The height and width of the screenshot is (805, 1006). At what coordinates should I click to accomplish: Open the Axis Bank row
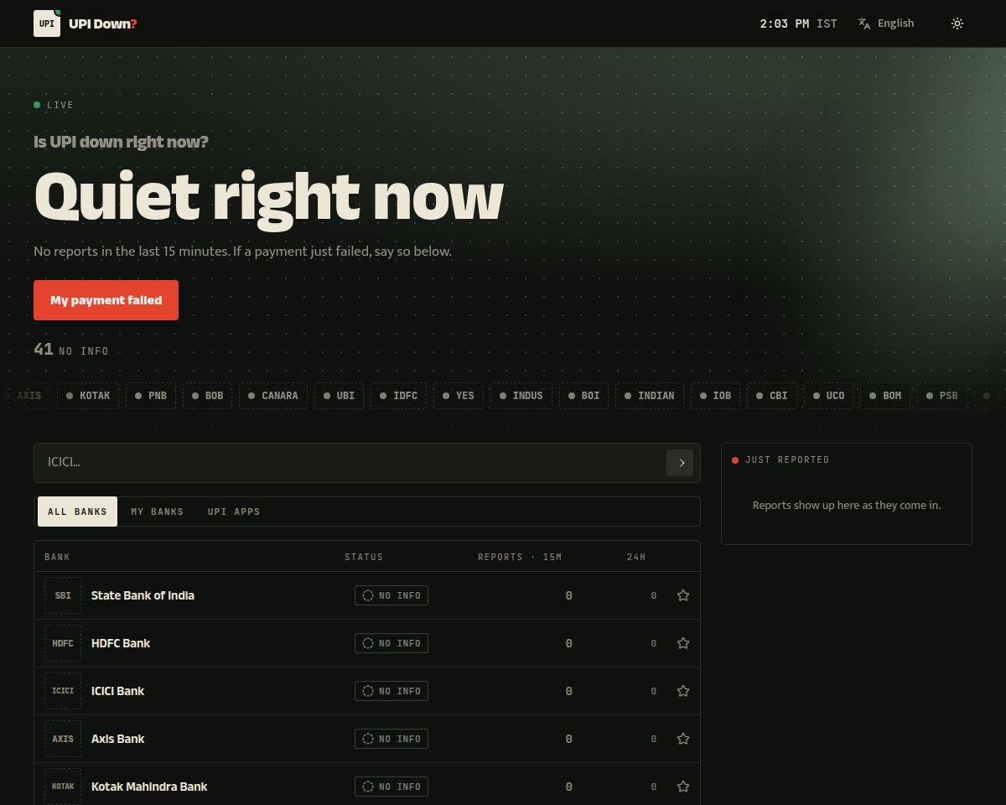(x=367, y=739)
